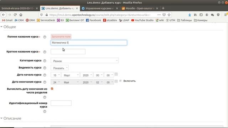
Task: Open end date year dropdown 2020
Action: tap(87, 82)
